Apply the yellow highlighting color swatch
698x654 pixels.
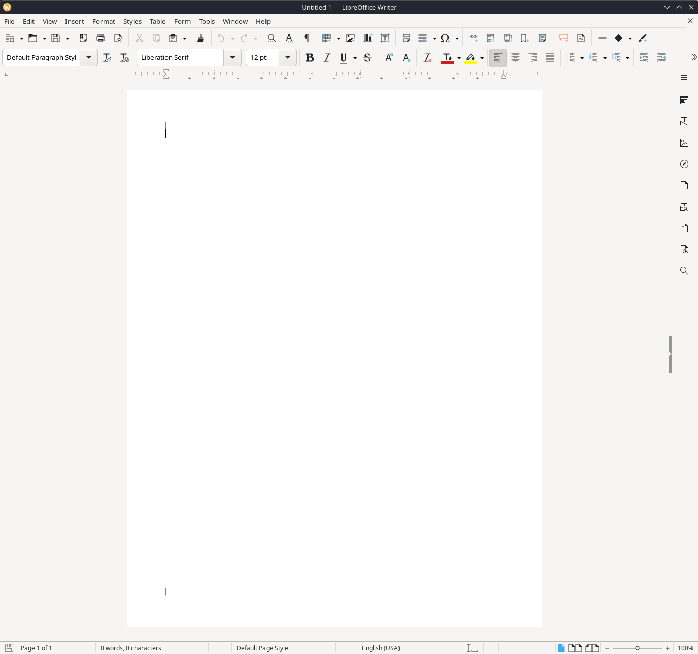471,58
